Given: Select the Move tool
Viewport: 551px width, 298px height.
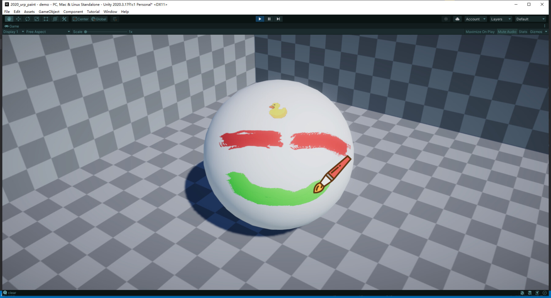Looking at the screenshot, I should pyautogui.click(x=18, y=19).
